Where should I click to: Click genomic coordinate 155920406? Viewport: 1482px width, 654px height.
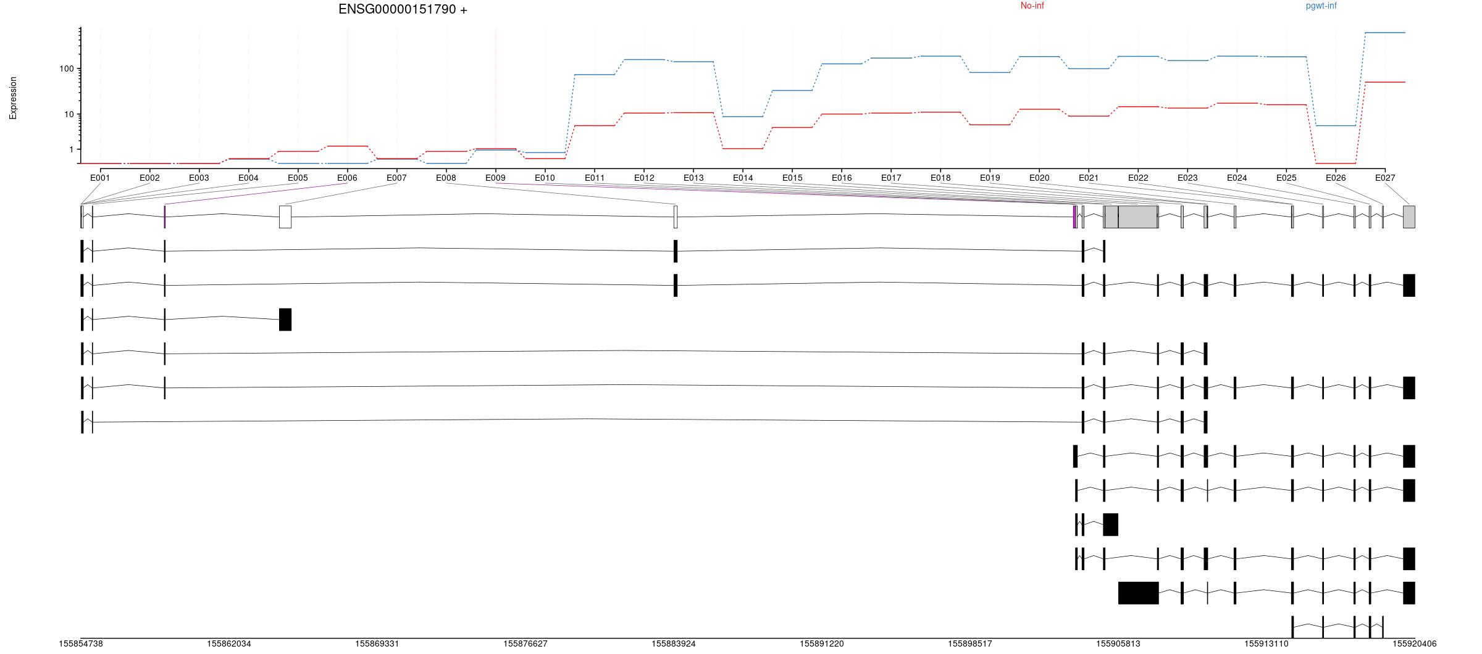click(1415, 644)
